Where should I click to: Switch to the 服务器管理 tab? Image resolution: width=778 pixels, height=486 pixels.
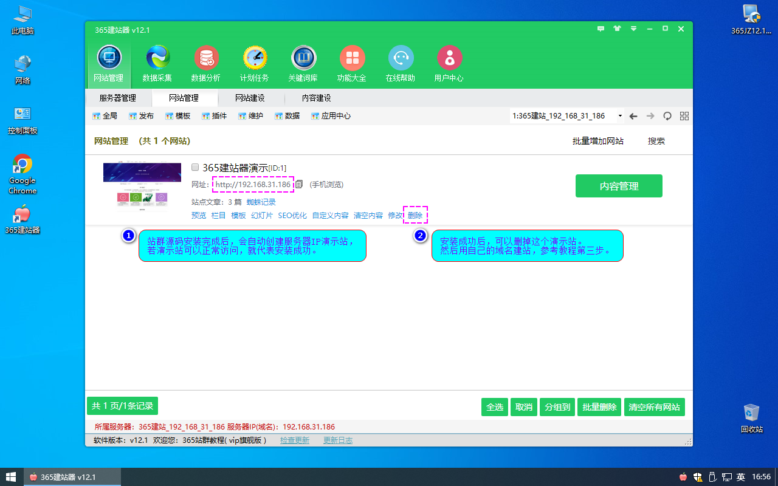coord(118,98)
